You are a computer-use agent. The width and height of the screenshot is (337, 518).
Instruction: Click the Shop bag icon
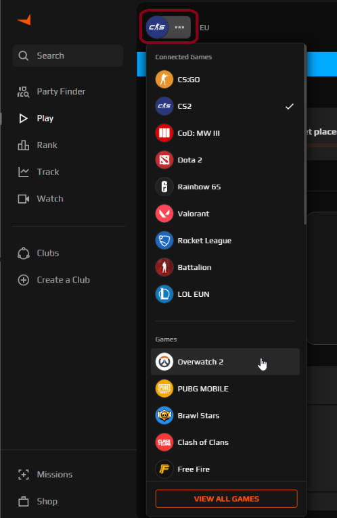(x=23, y=501)
